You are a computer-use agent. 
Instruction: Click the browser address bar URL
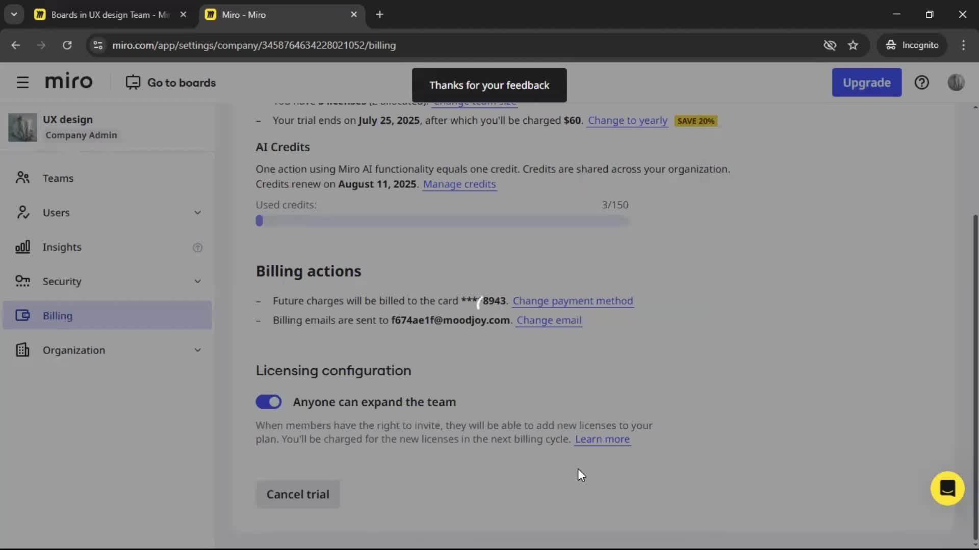point(254,45)
